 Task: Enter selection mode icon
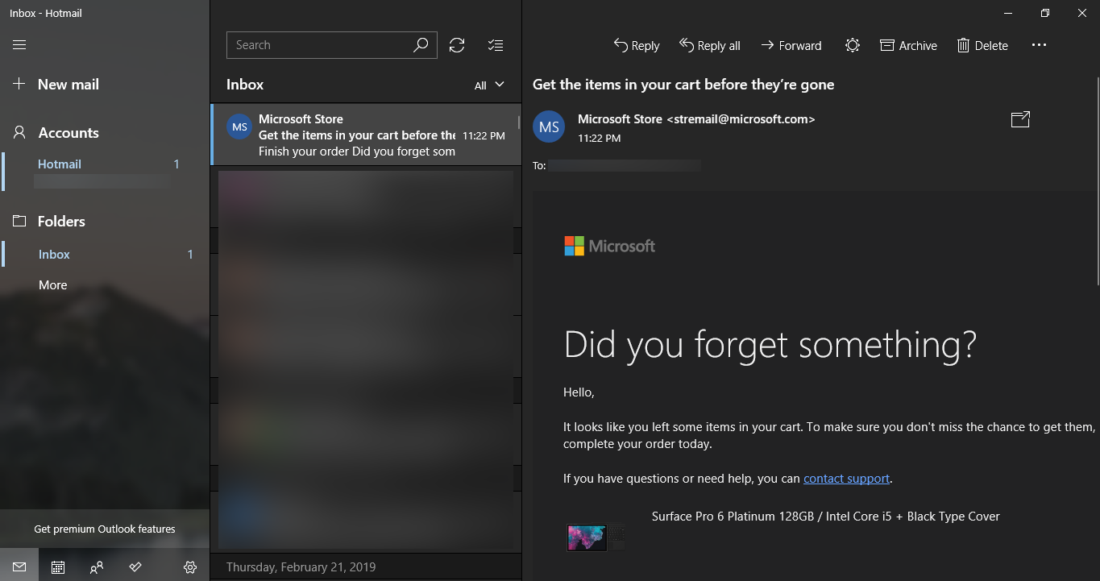click(x=496, y=45)
